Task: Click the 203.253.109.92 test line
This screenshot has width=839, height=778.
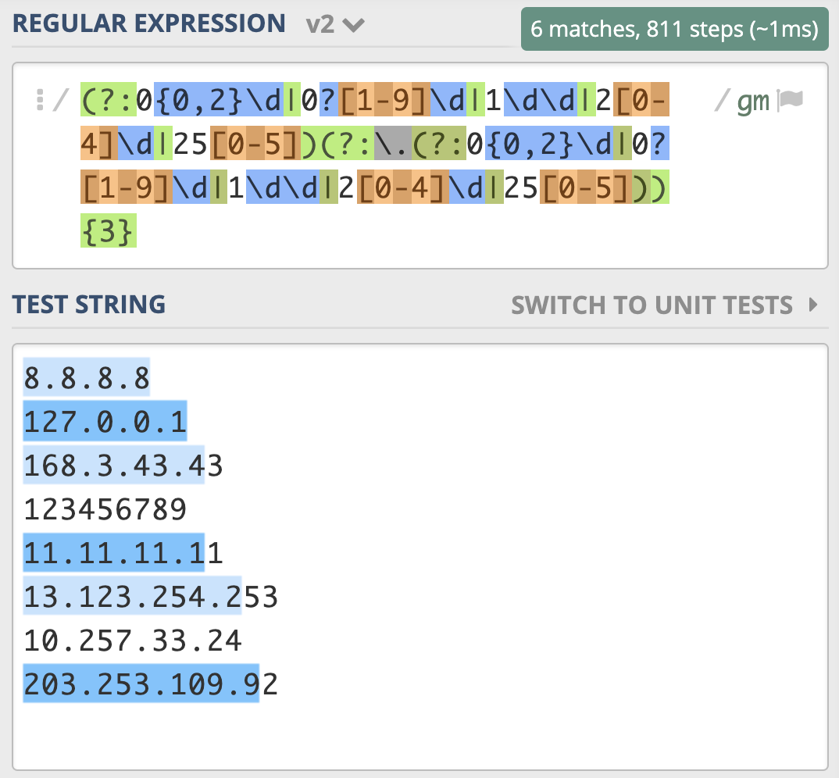Action: [151, 685]
